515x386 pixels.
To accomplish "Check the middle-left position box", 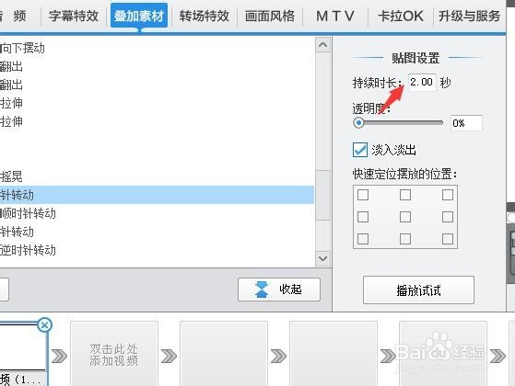I will pos(363,217).
